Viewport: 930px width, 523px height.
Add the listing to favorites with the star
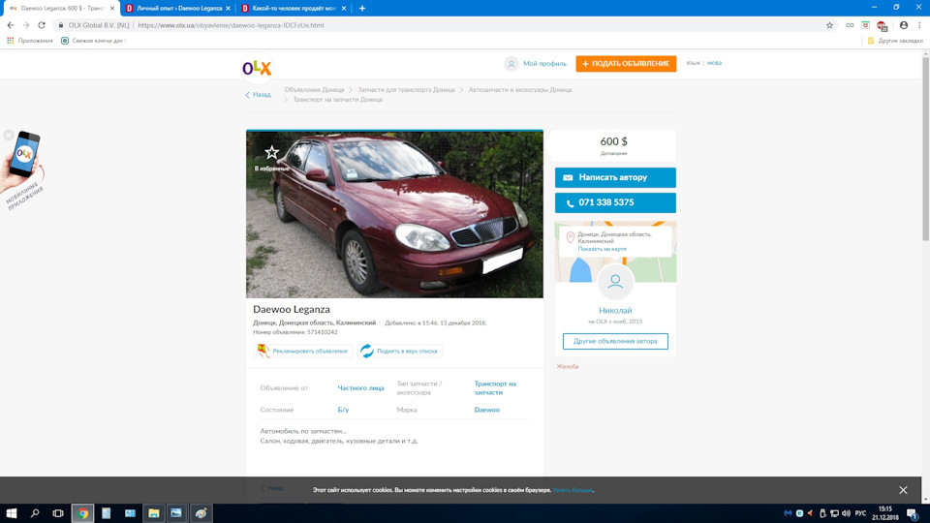click(x=271, y=153)
